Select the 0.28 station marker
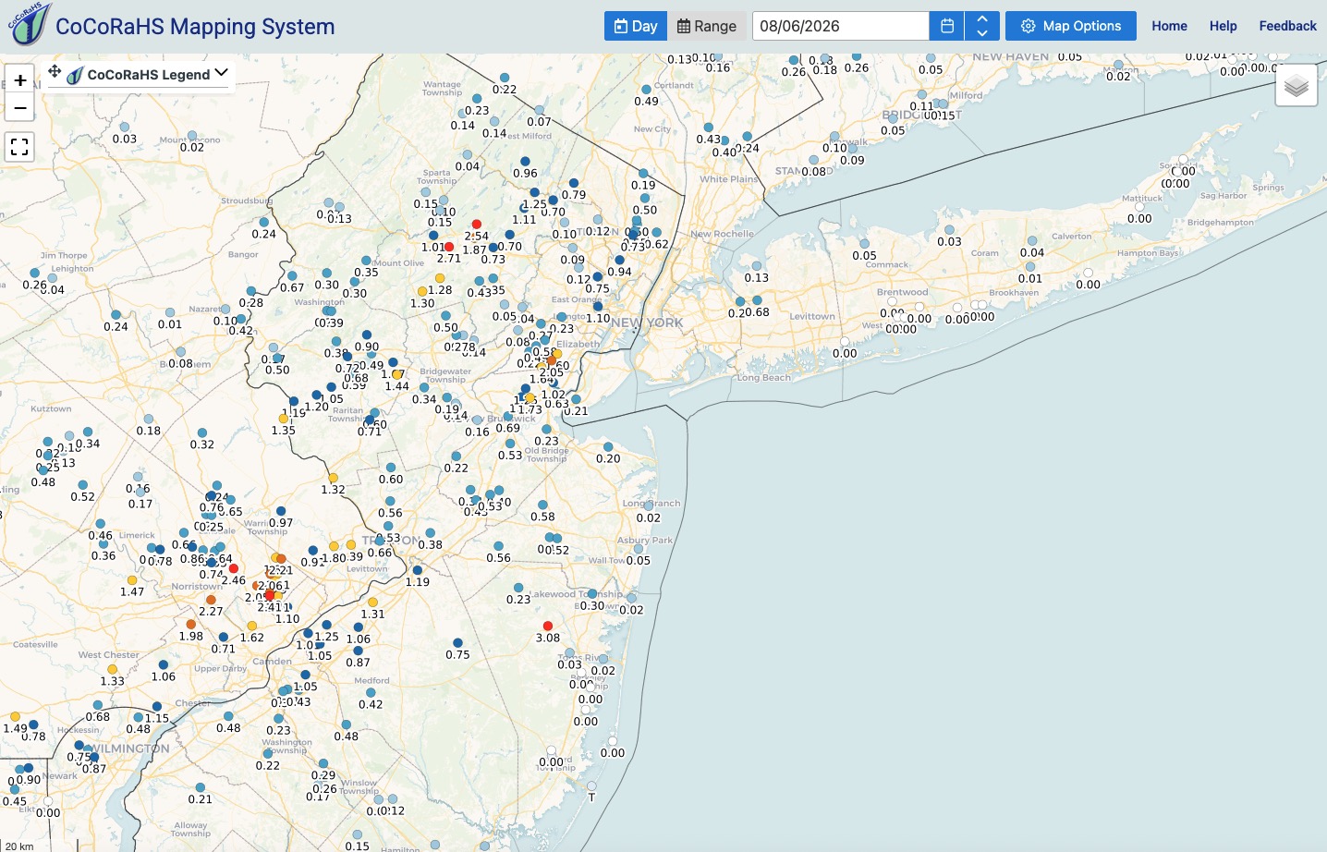This screenshot has height=852, width=1327. click(x=251, y=291)
